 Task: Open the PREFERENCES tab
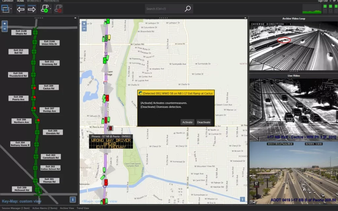(x=51, y=1)
